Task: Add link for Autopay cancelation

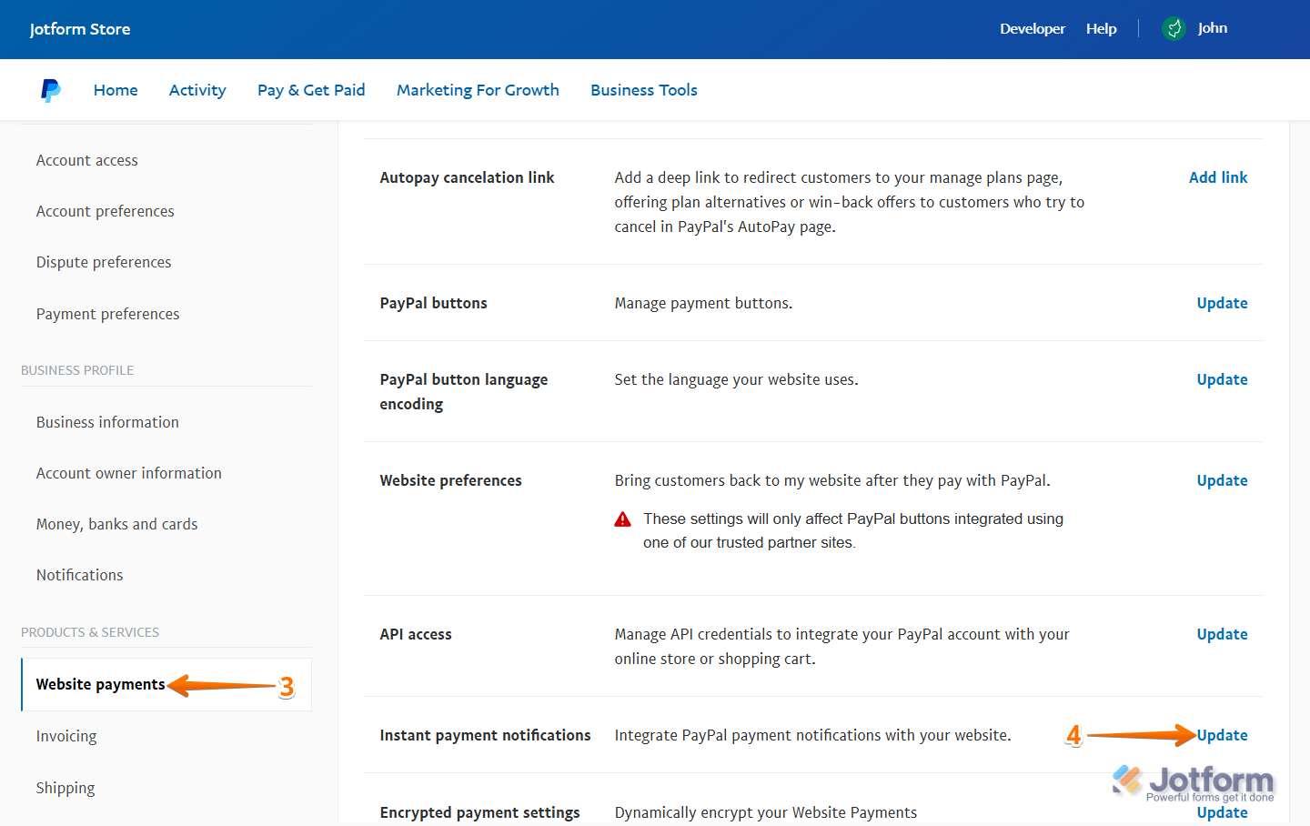Action: point(1218,176)
